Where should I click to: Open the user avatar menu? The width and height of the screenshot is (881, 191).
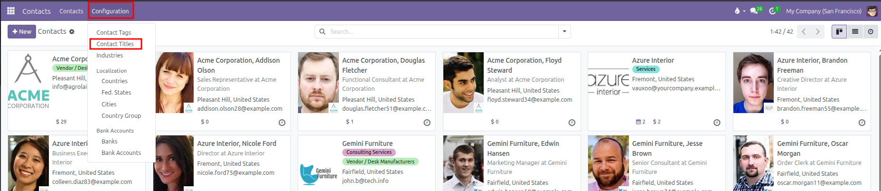[x=872, y=11]
